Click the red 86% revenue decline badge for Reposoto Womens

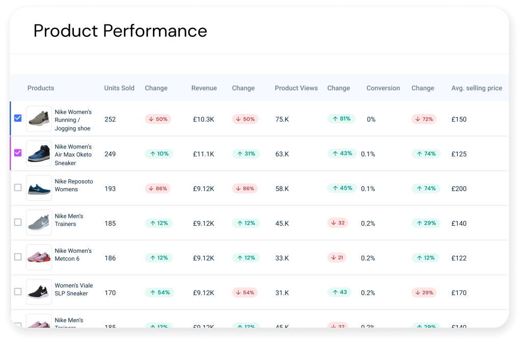245,188
